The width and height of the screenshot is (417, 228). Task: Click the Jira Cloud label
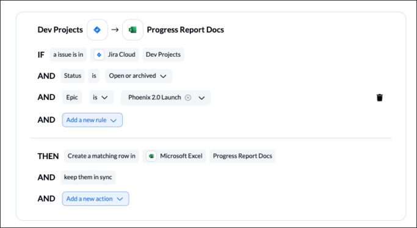121,55
